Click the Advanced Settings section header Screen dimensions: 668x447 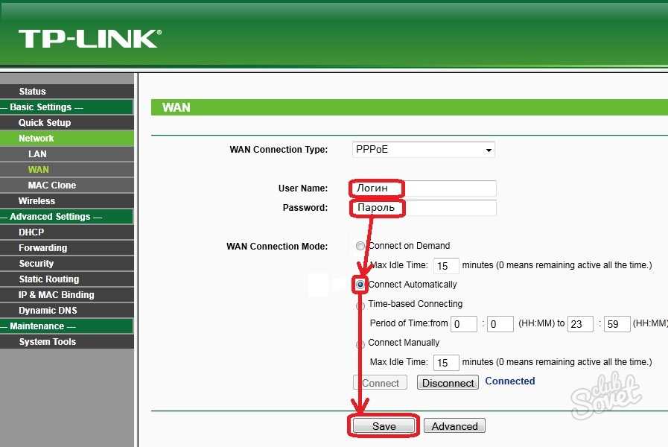(67, 217)
